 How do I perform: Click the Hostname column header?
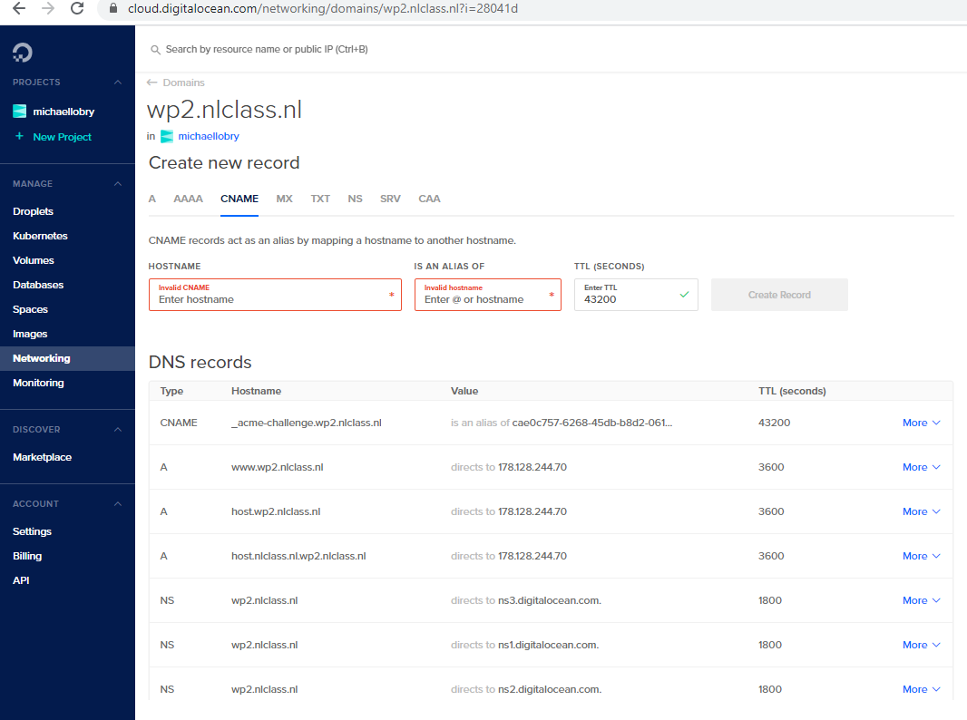(256, 391)
